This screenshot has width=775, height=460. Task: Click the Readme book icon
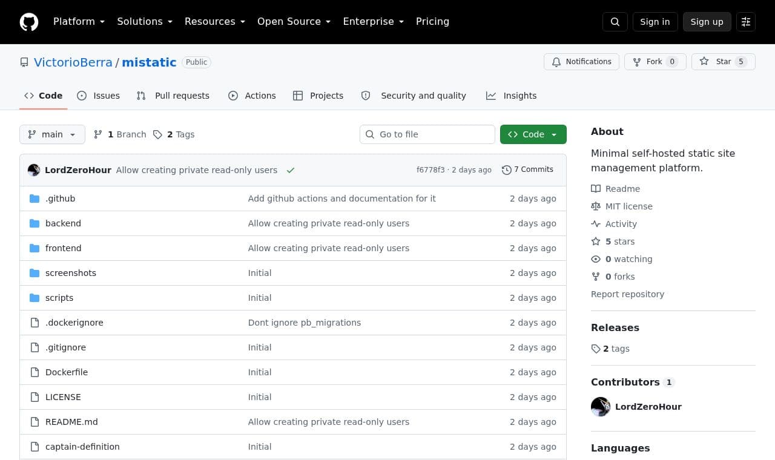596,189
